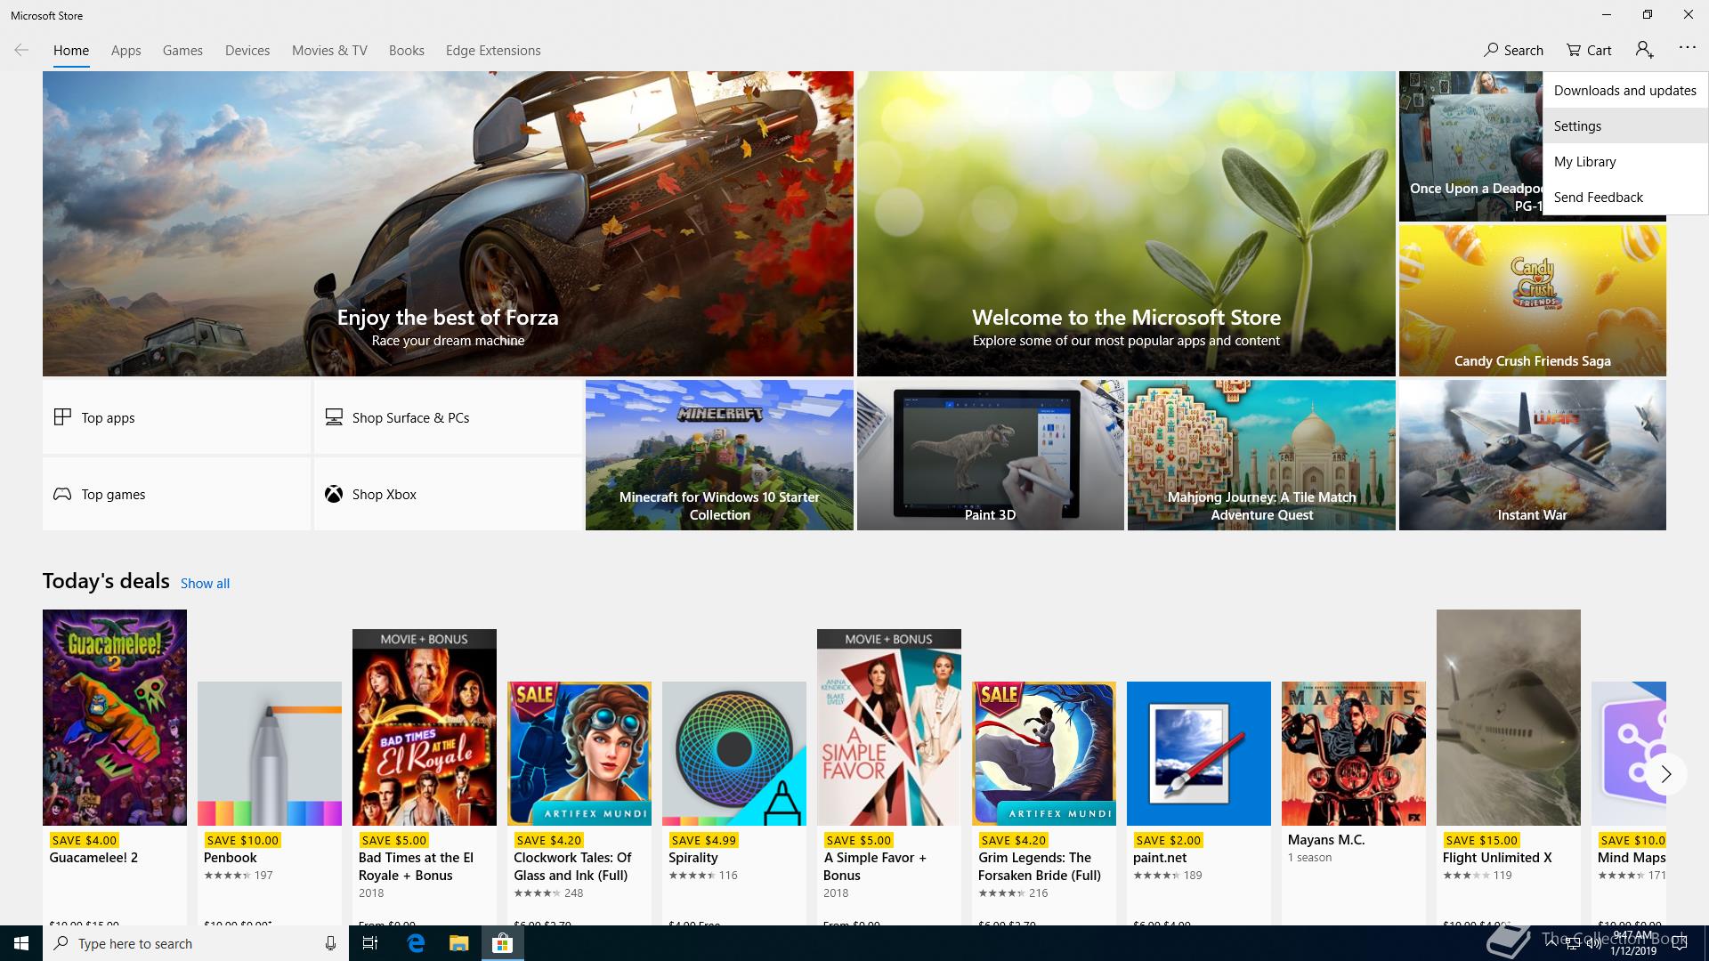Image resolution: width=1709 pixels, height=961 pixels.
Task: Click the account sign-in person icon
Action: [x=1644, y=50]
